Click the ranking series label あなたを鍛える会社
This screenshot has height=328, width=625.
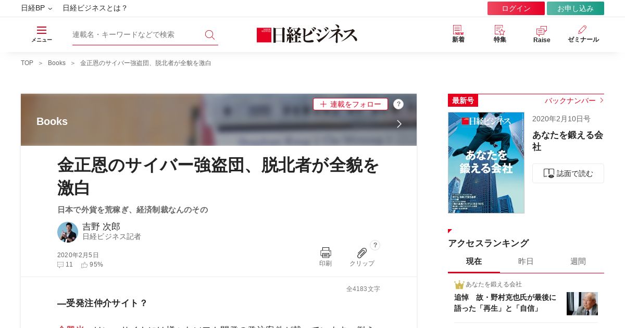point(494,284)
